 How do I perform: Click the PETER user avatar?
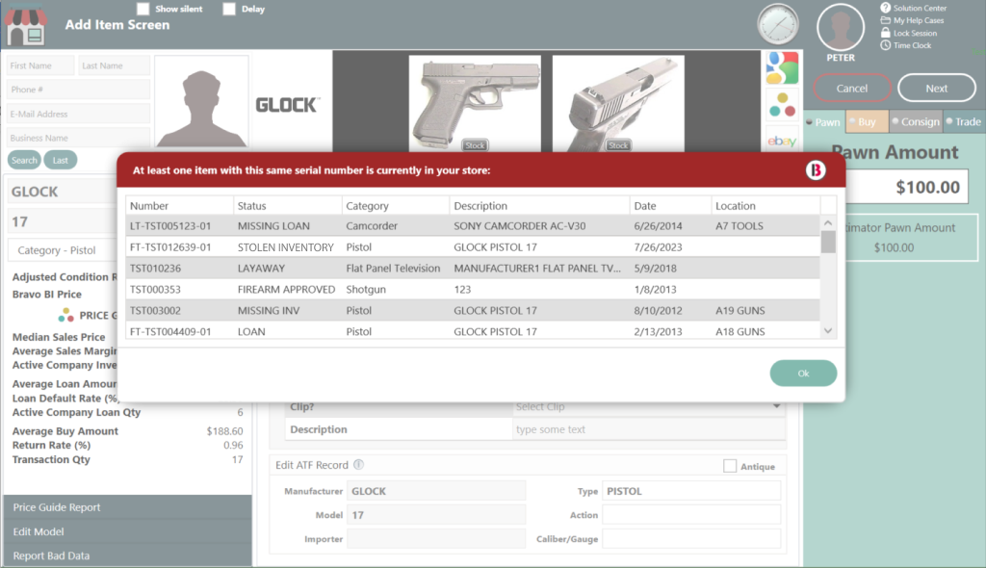click(x=840, y=28)
